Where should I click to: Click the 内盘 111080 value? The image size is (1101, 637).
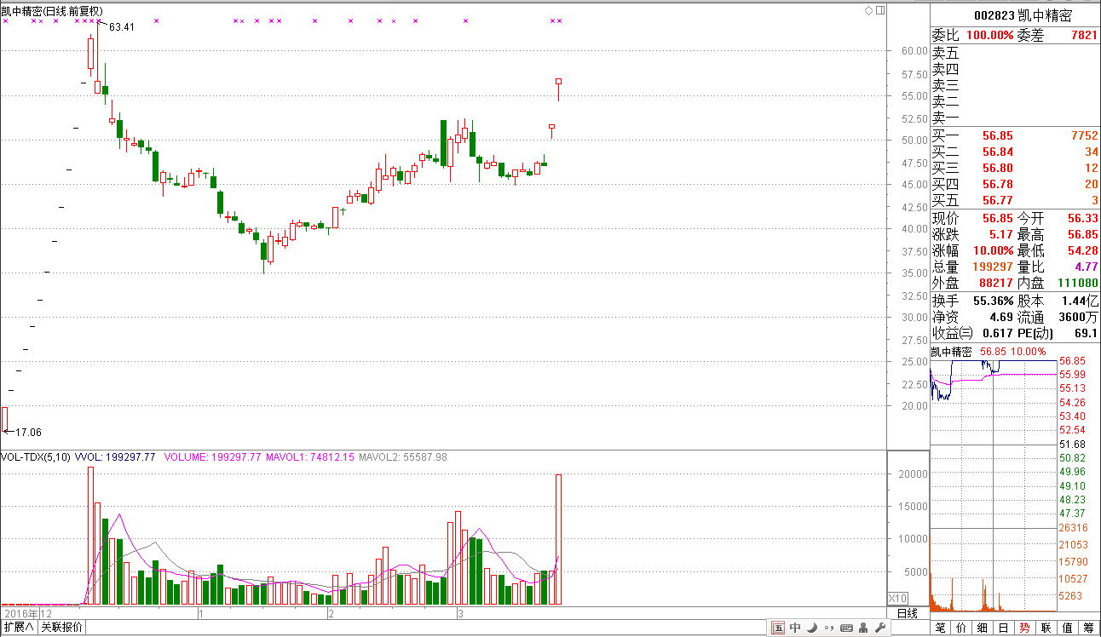(x=1077, y=283)
